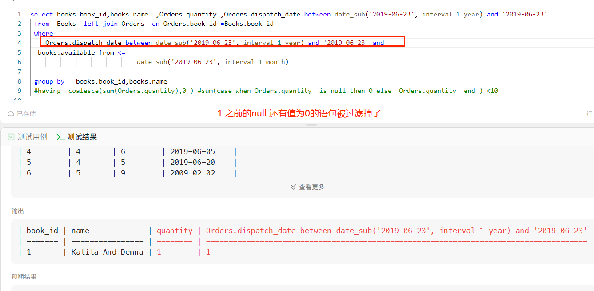Click line number 8 in the editor gutter
The width and height of the screenshot is (594, 291).
pos(19,81)
